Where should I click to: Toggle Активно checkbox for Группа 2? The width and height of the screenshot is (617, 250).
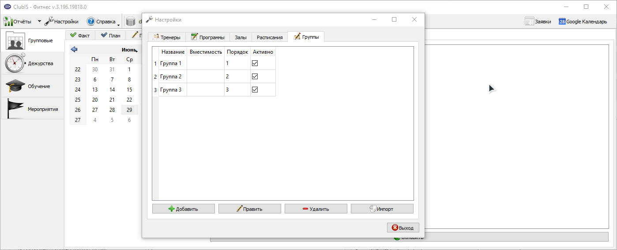point(255,77)
